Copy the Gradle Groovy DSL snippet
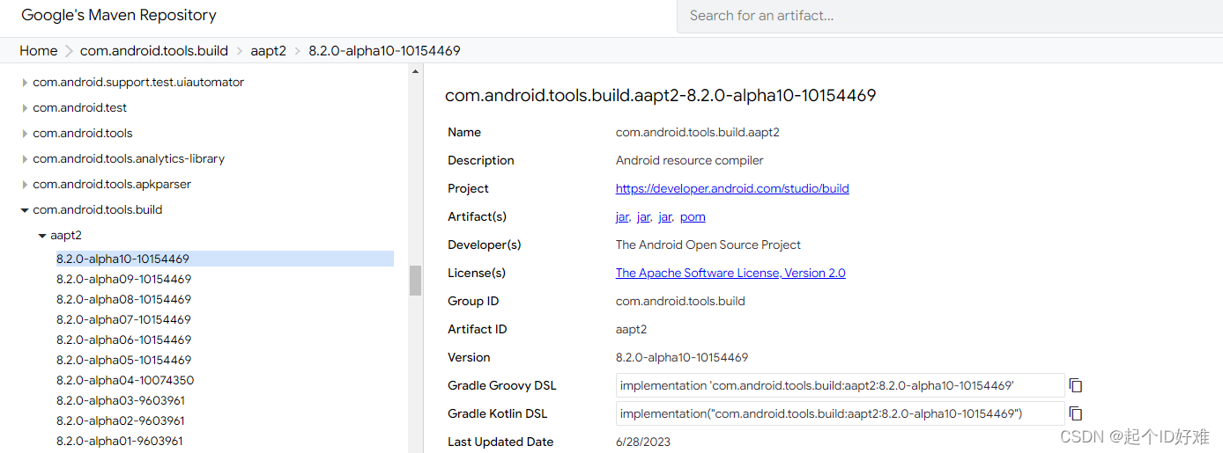 coord(1075,385)
